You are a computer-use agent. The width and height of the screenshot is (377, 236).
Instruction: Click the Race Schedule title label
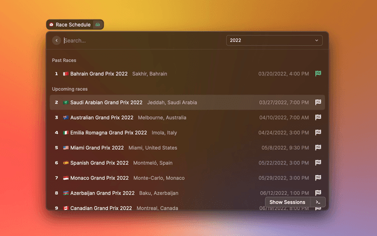pyautogui.click(x=73, y=25)
